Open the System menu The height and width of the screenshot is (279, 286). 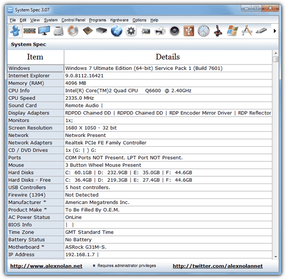pyautogui.click(x=51, y=20)
